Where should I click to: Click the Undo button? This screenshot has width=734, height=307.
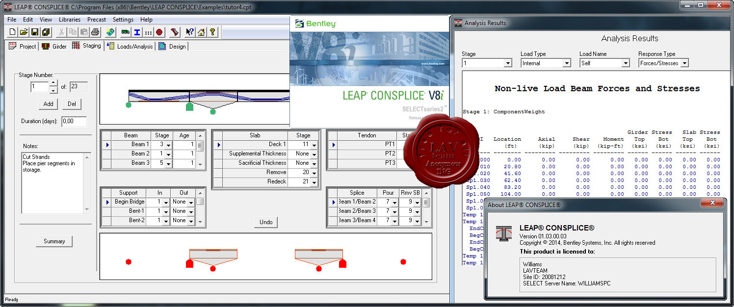pos(266,222)
